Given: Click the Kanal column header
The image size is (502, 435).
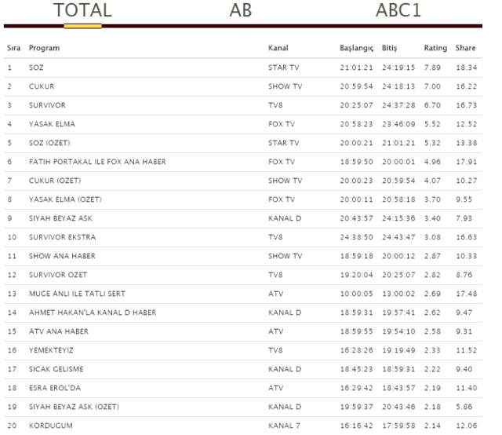Looking at the screenshot, I should click(x=278, y=48).
